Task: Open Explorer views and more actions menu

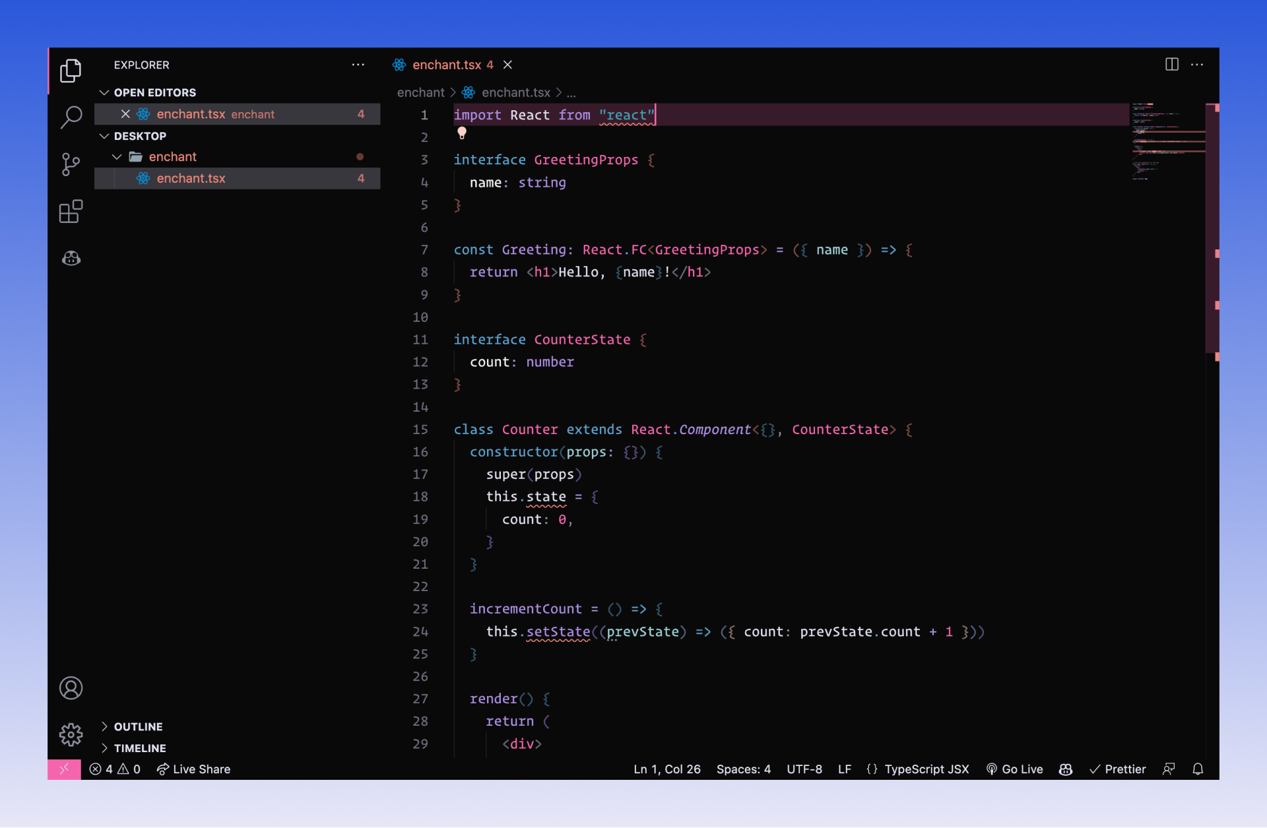Action: 358,65
